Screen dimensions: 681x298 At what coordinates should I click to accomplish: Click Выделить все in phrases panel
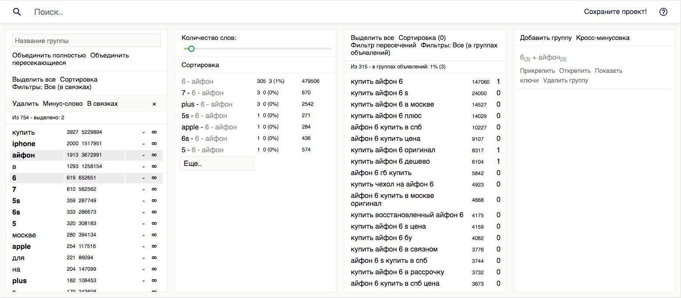372,38
